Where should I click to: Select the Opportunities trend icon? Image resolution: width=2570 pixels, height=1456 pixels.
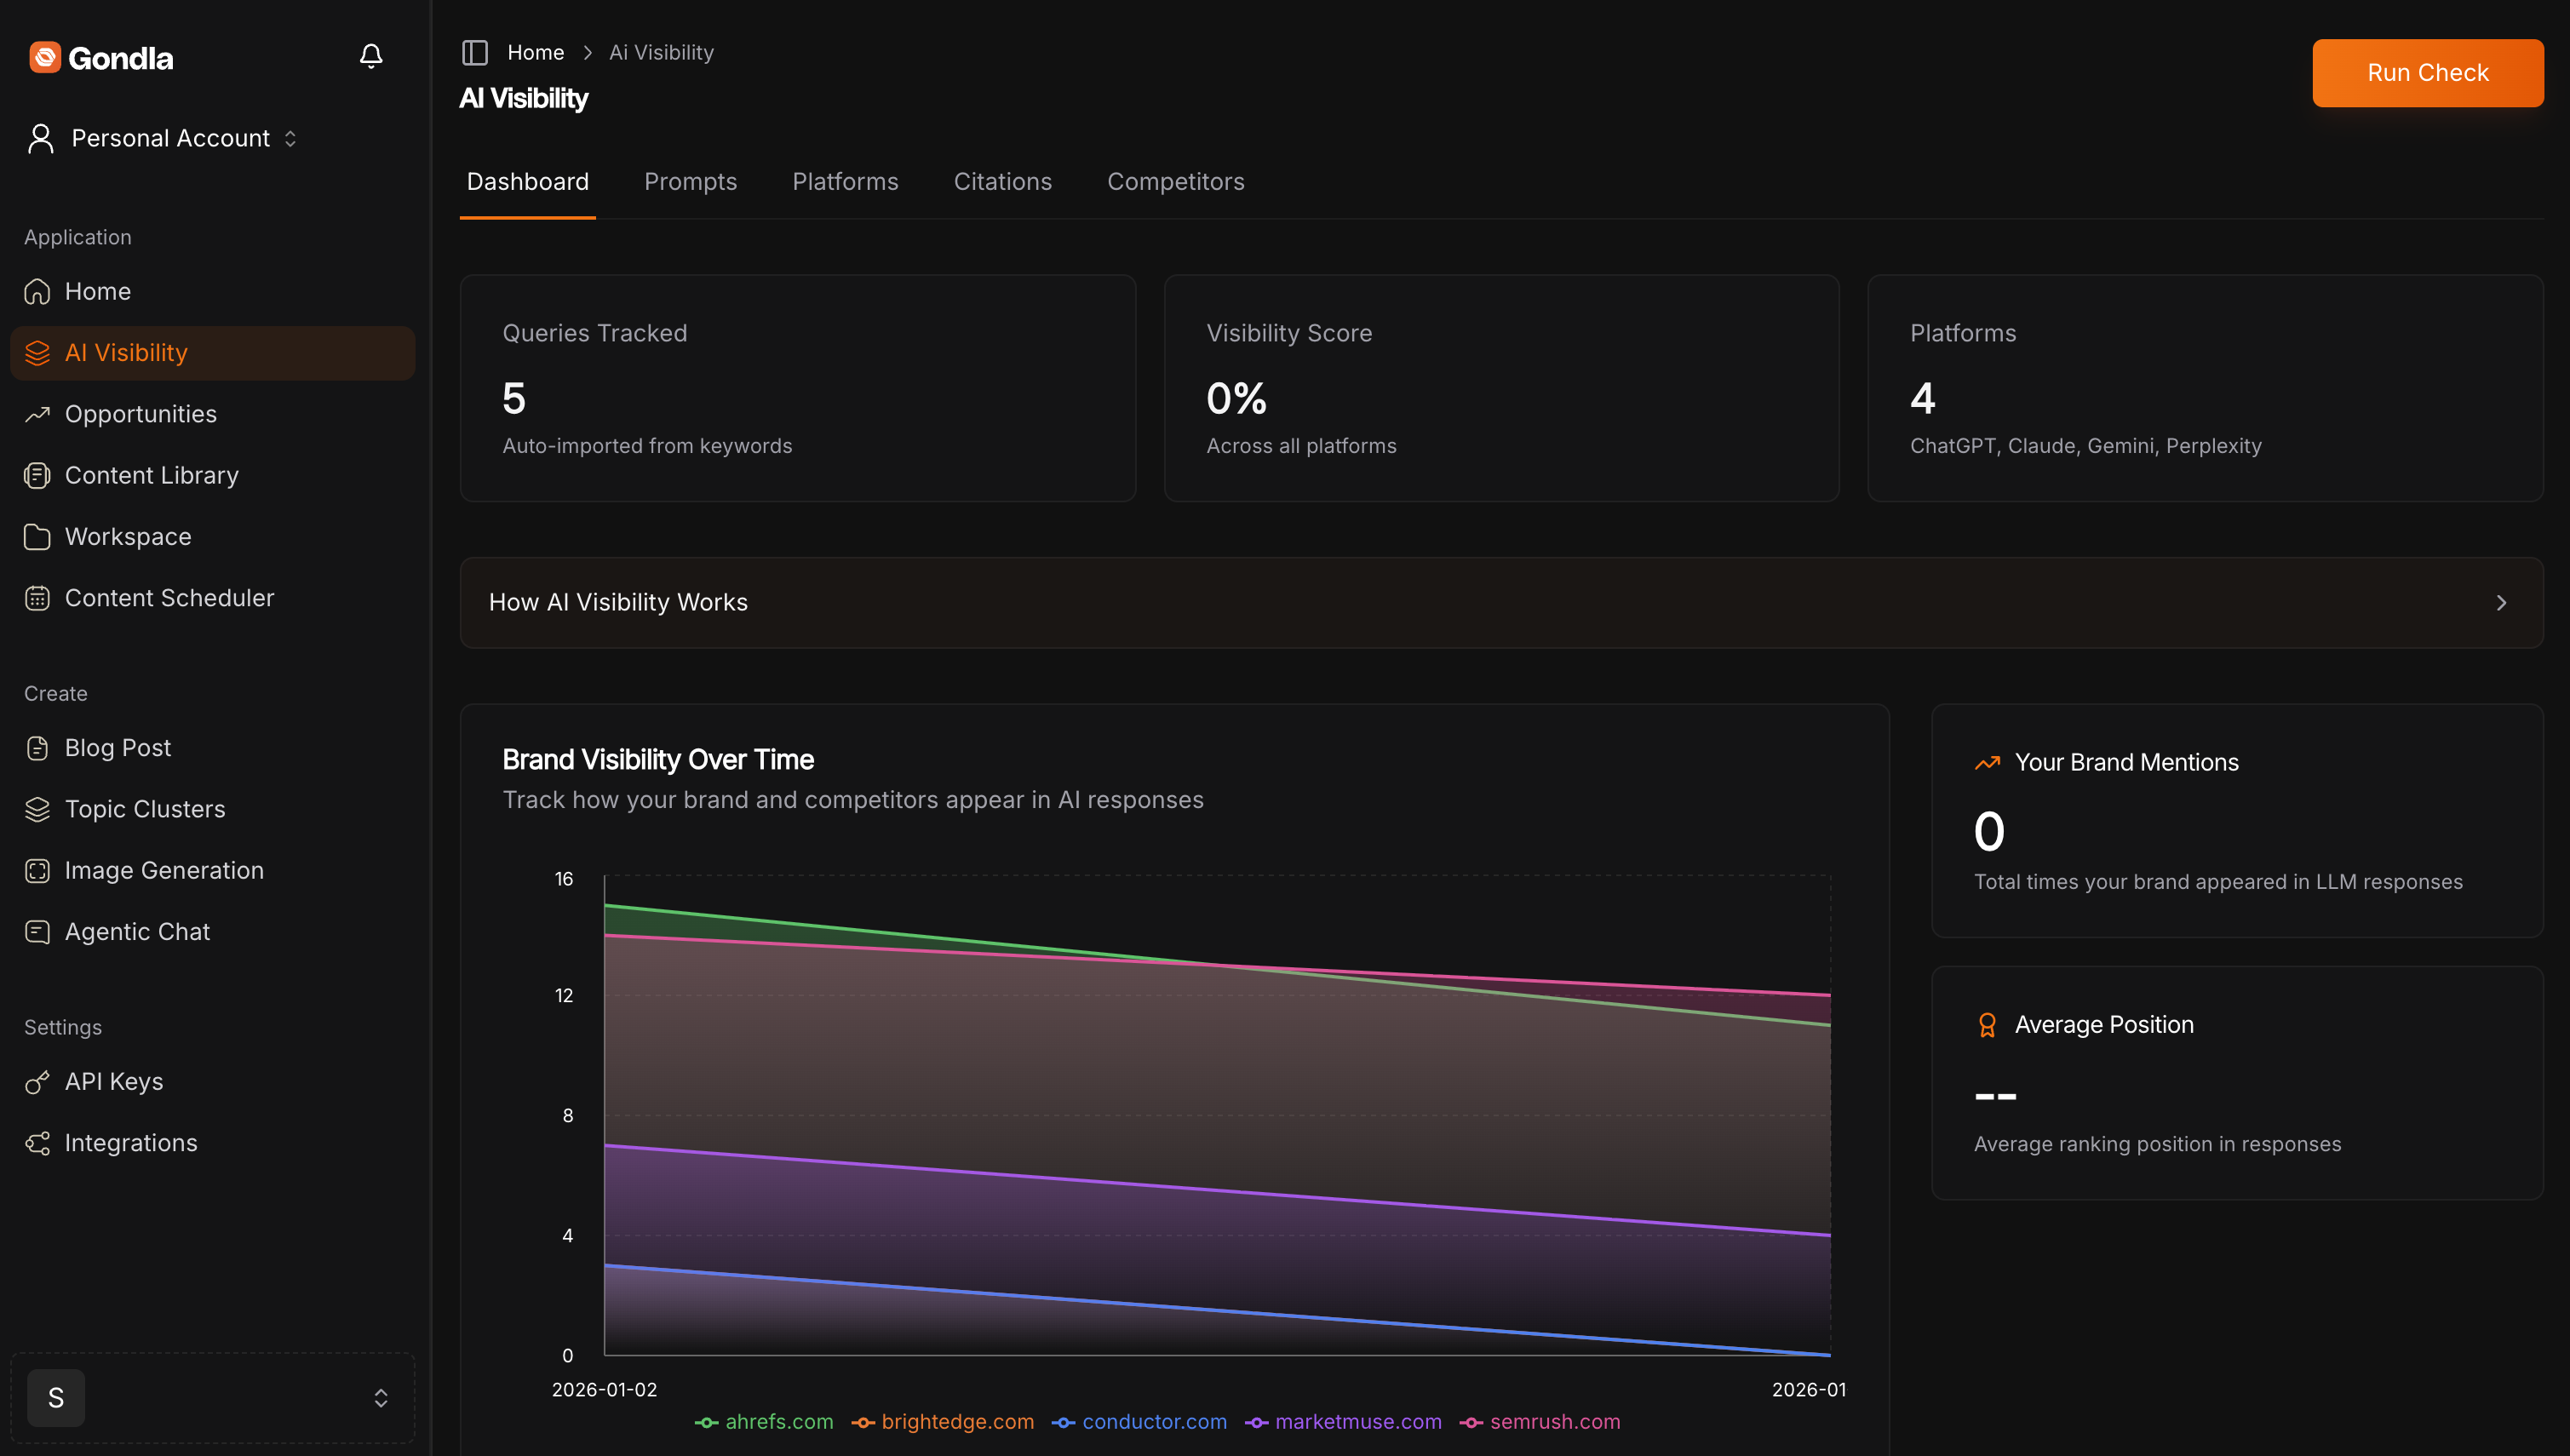click(x=38, y=414)
